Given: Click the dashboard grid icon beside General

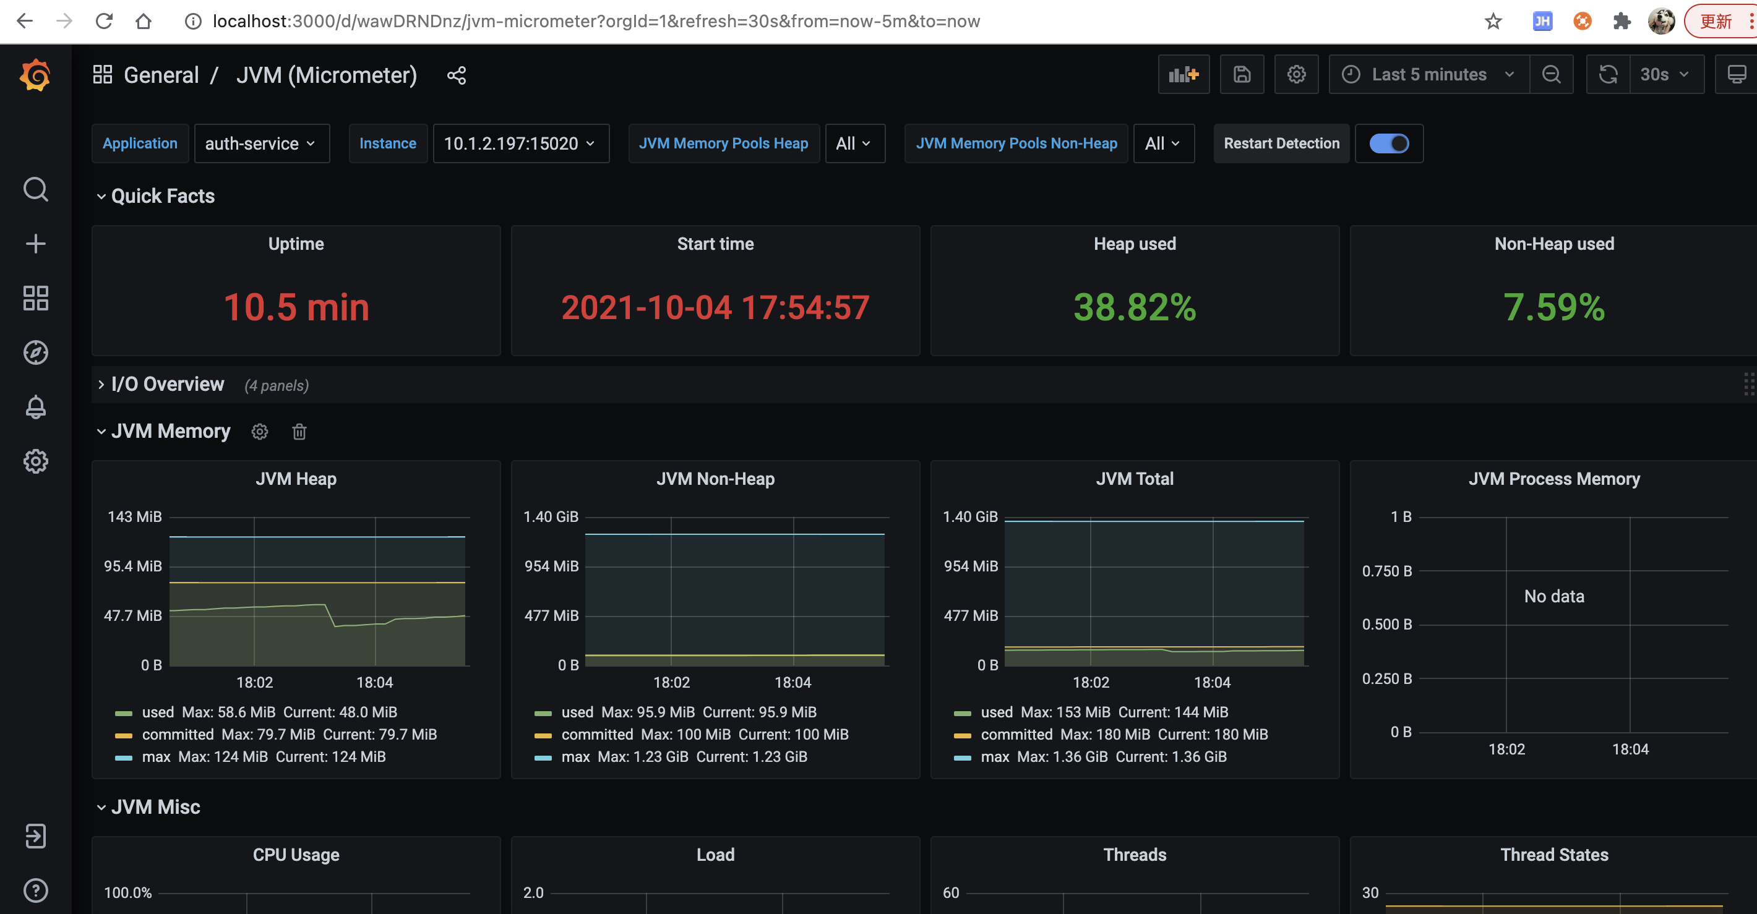Looking at the screenshot, I should tap(102, 75).
